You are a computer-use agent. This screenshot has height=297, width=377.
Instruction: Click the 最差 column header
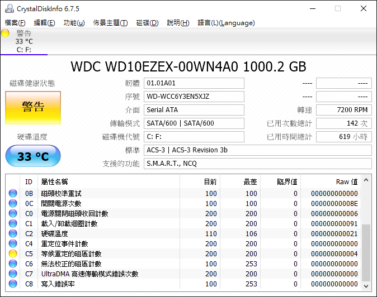click(240, 182)
